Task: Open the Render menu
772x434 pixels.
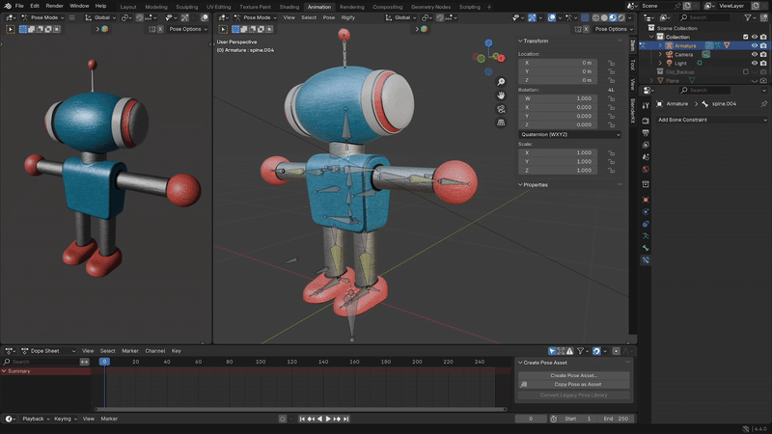Action: pos(54,6)
